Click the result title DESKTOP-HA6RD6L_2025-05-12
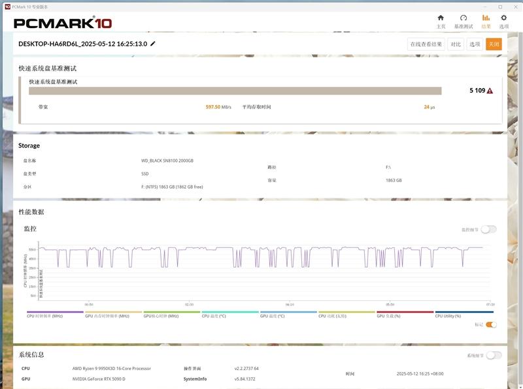This screenshot has height=389, width=523. tap(83, 44)
